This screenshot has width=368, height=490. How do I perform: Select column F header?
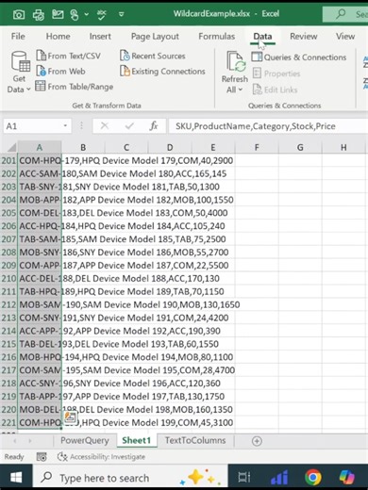(x=257, y=147)
